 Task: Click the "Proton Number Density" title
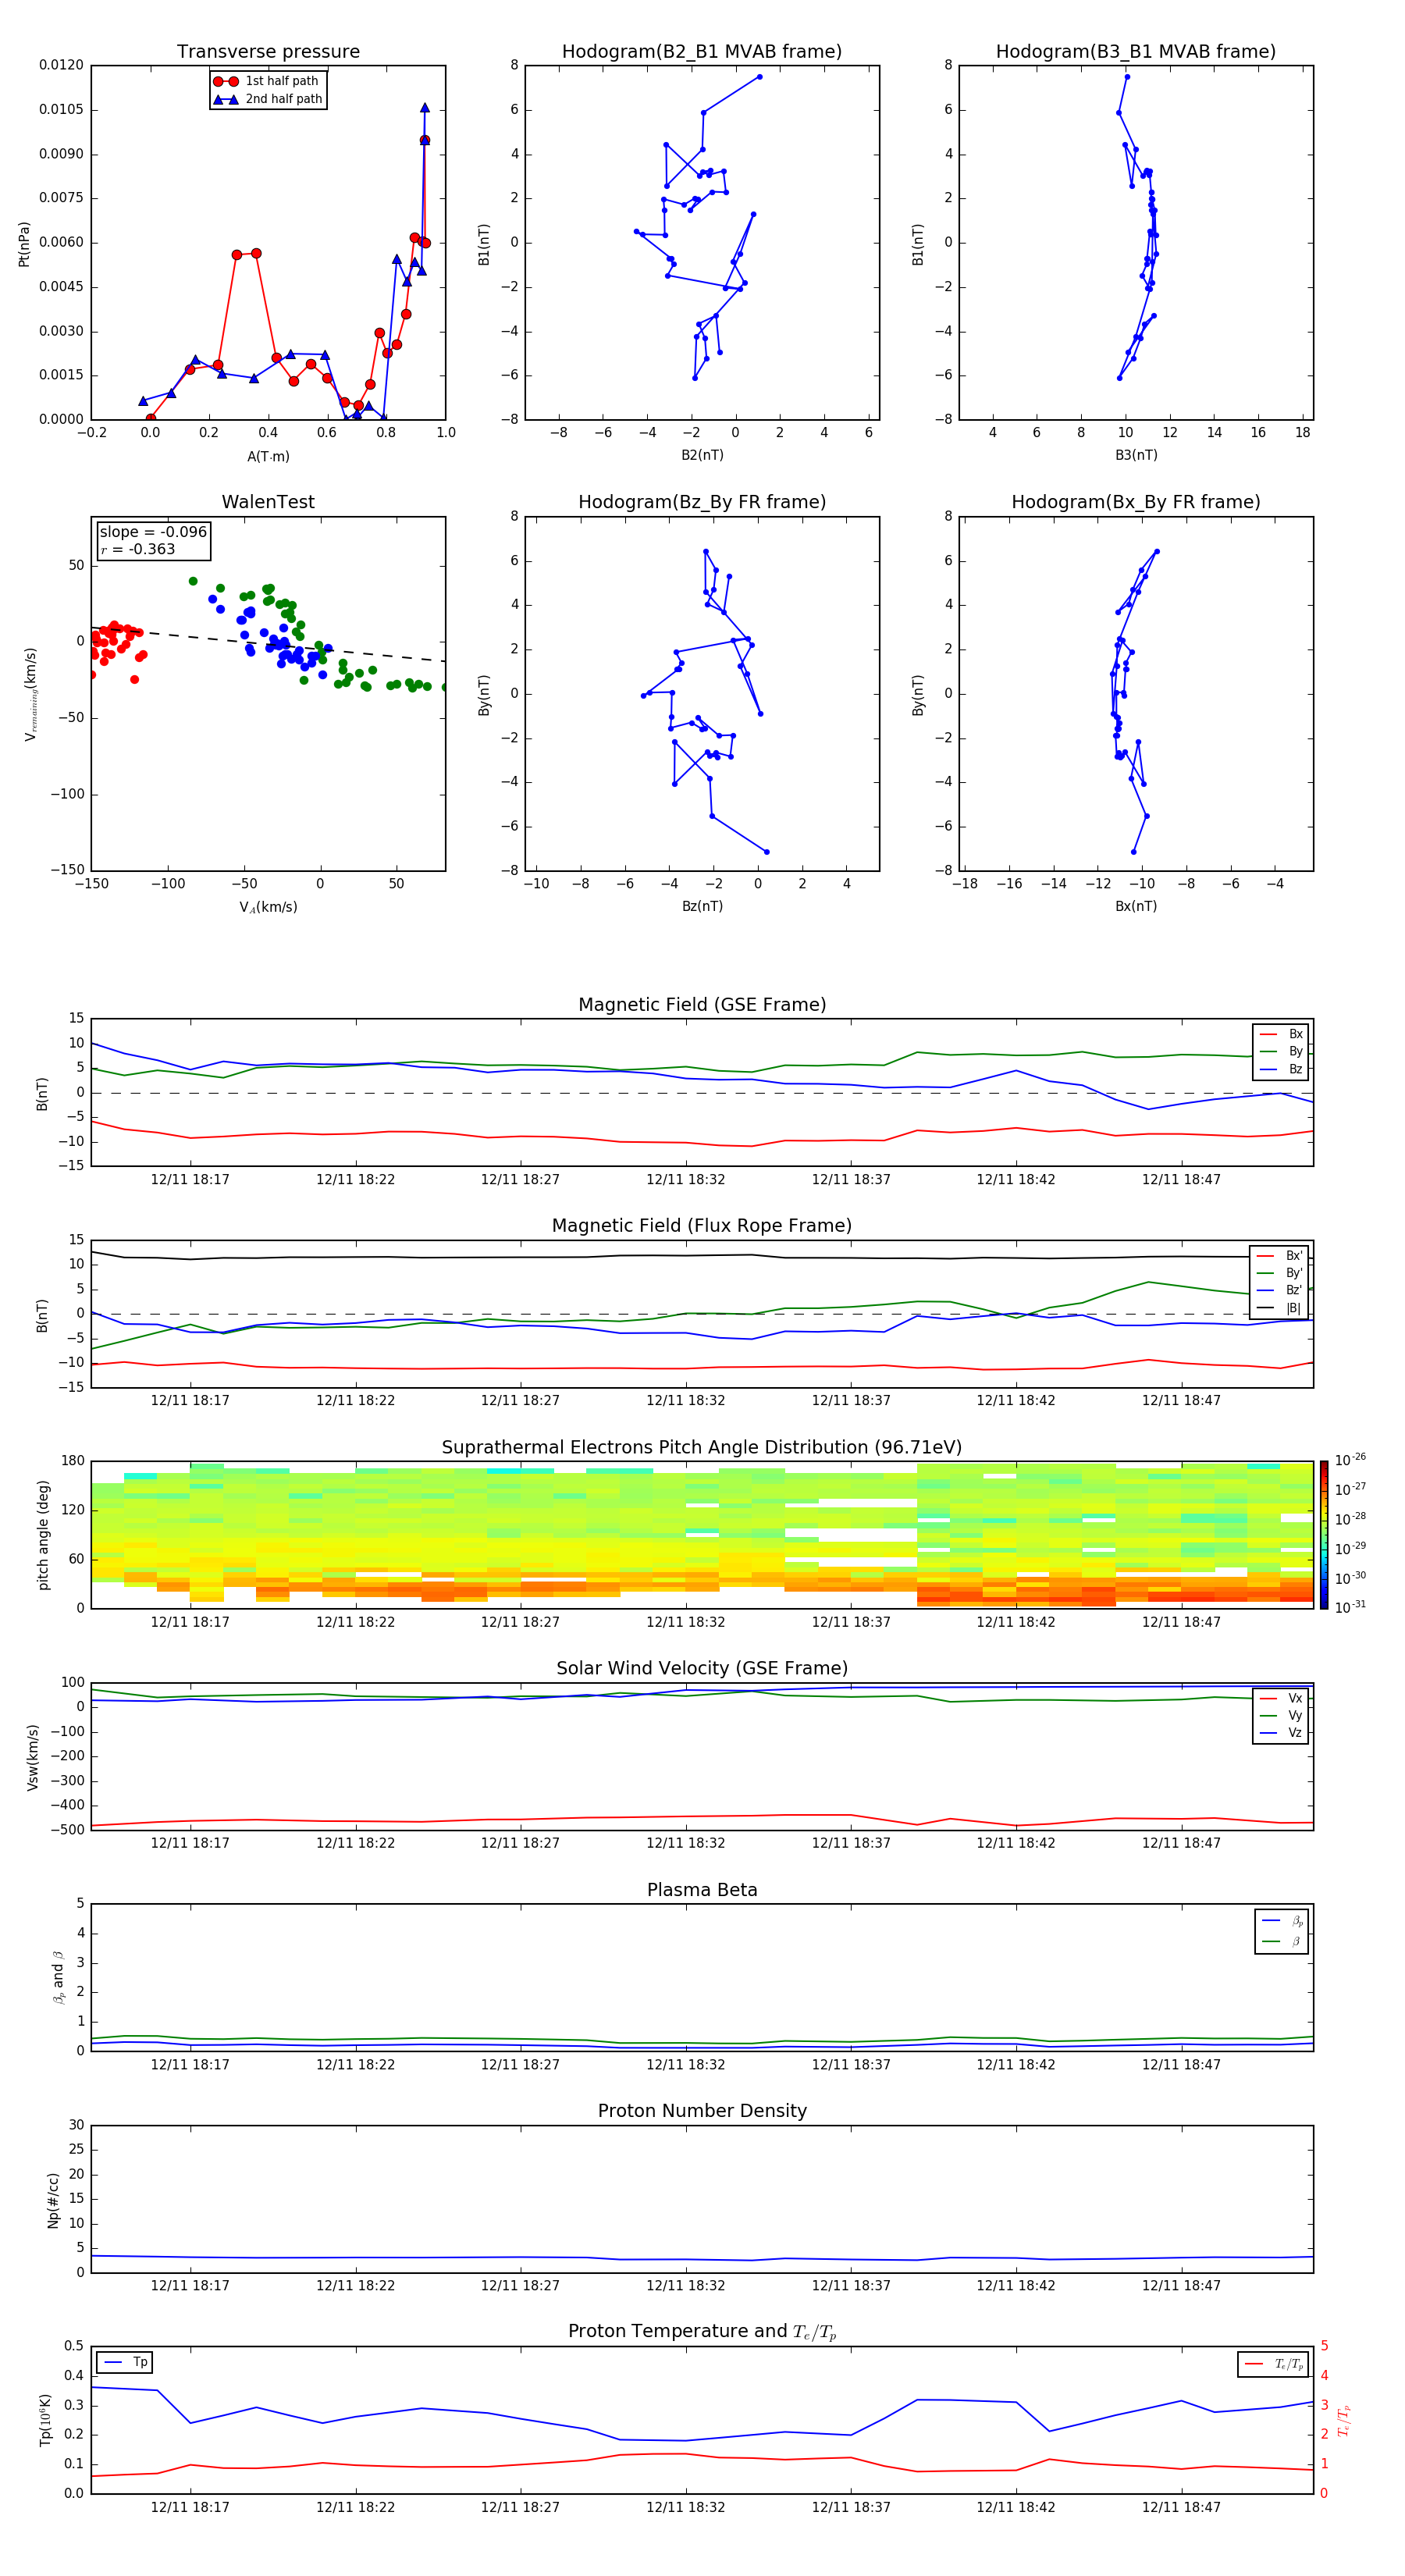pyautogui.click(x=702, y=2111)
